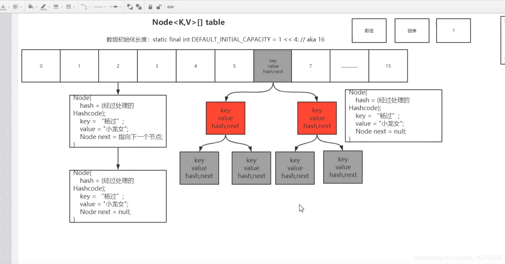Click the font color tool
Image resolution: width=505 pixels, height=264 pixels.
[3, 7]
